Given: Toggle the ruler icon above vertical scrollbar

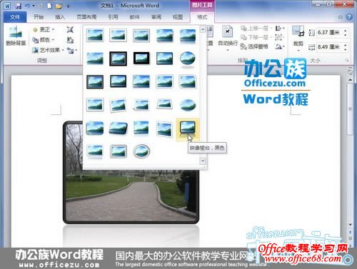Looking at the screenshot, I should click(350, 72).
